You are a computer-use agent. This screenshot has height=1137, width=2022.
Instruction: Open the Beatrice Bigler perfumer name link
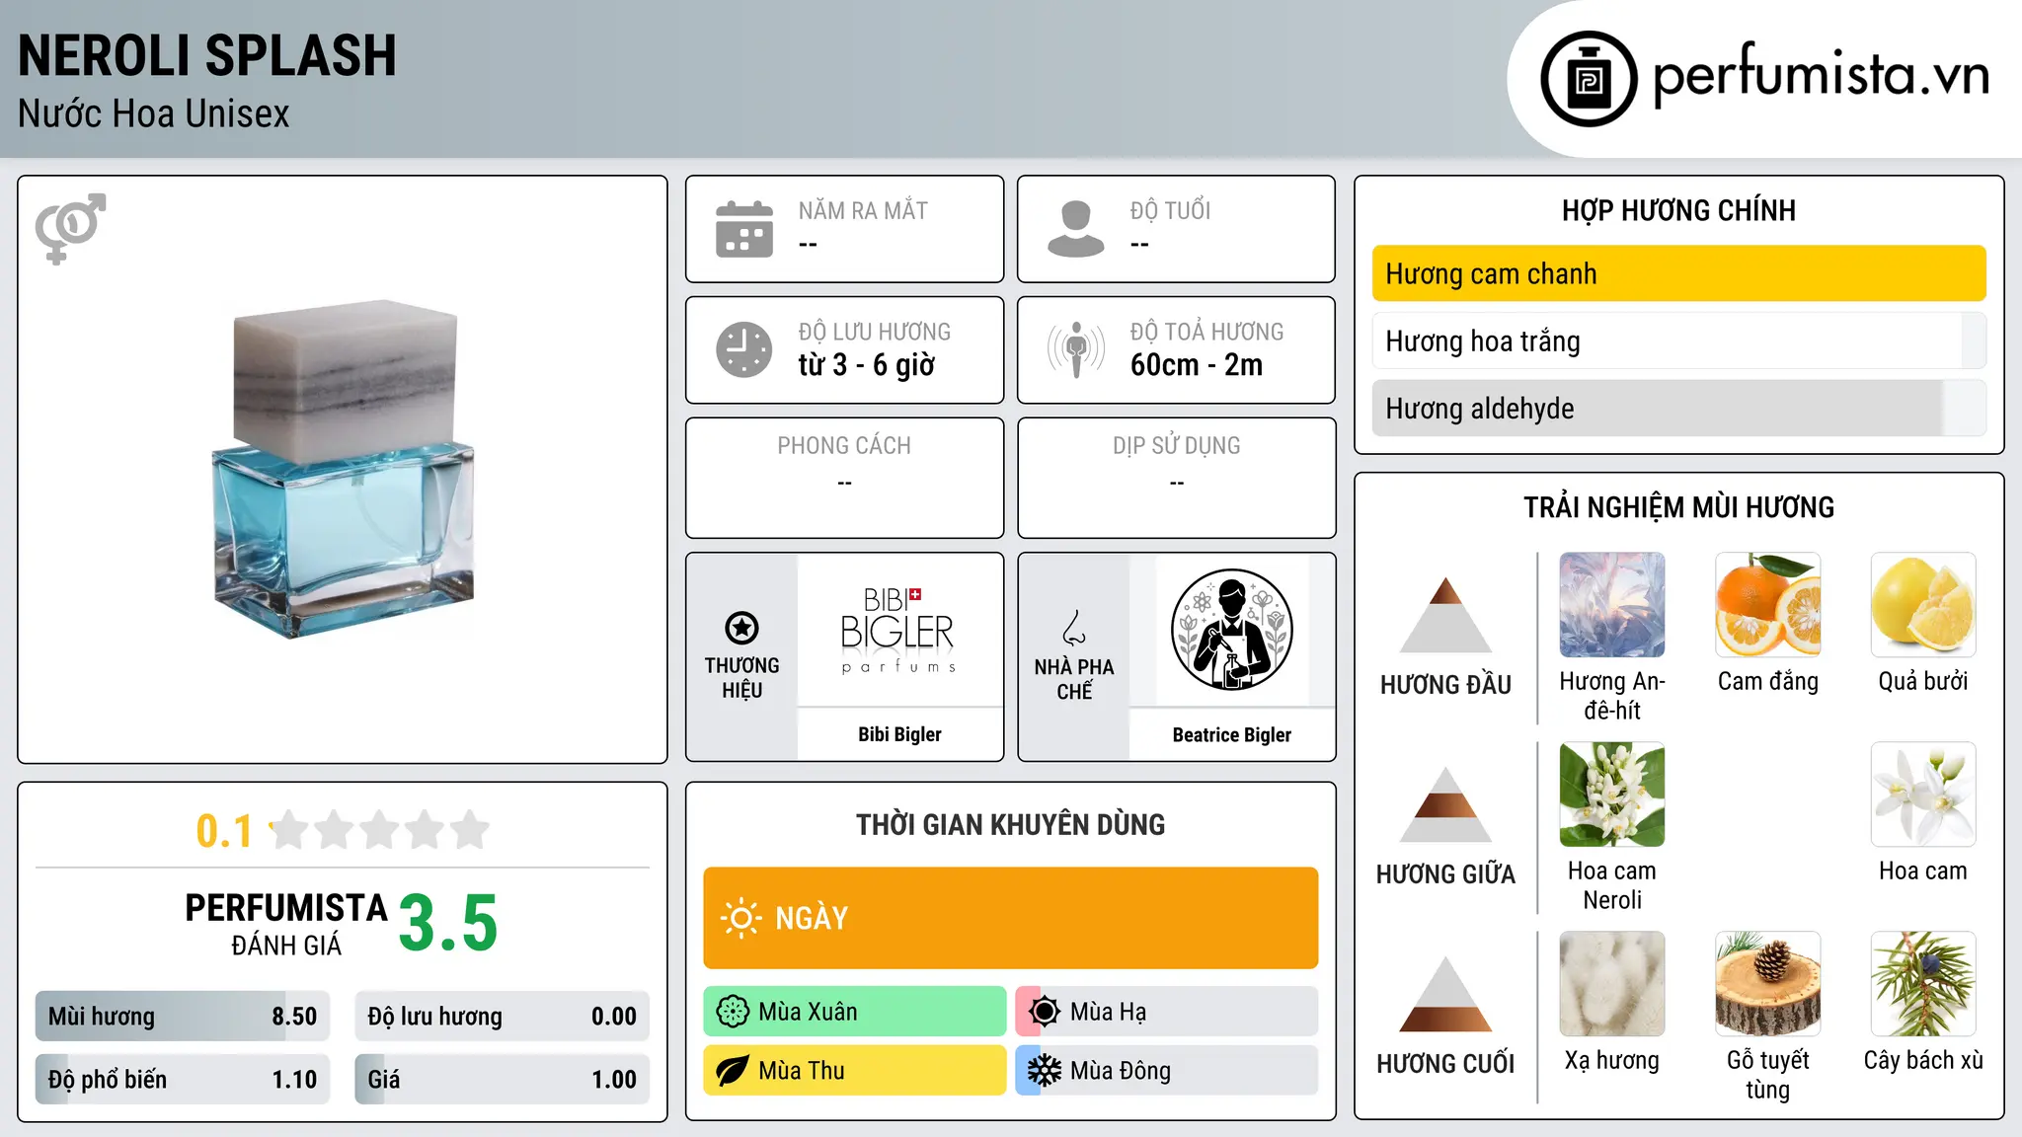point(1231,735)
